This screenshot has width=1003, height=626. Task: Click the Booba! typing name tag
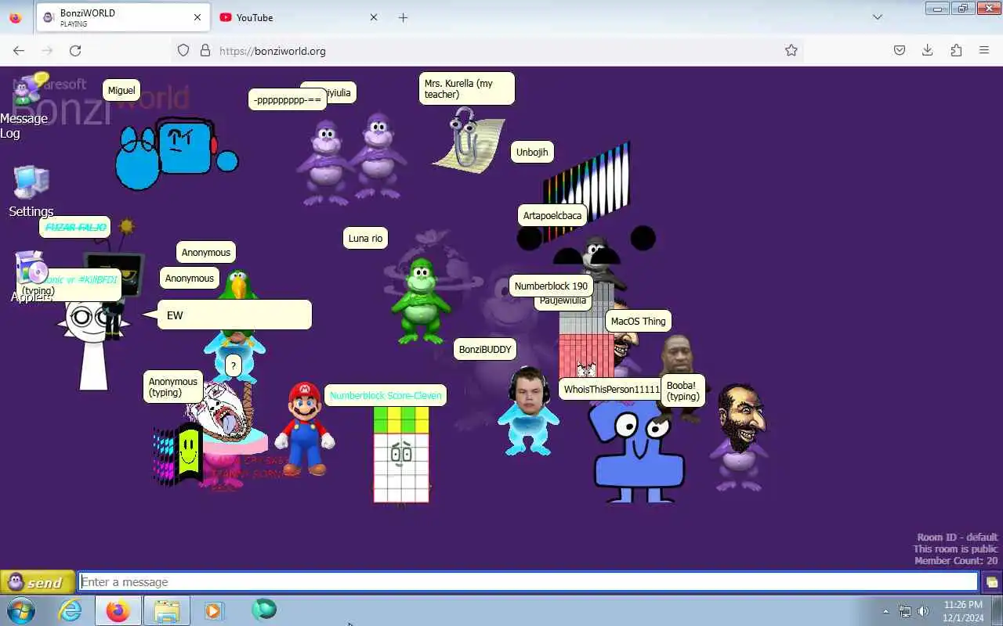point(683,390)
